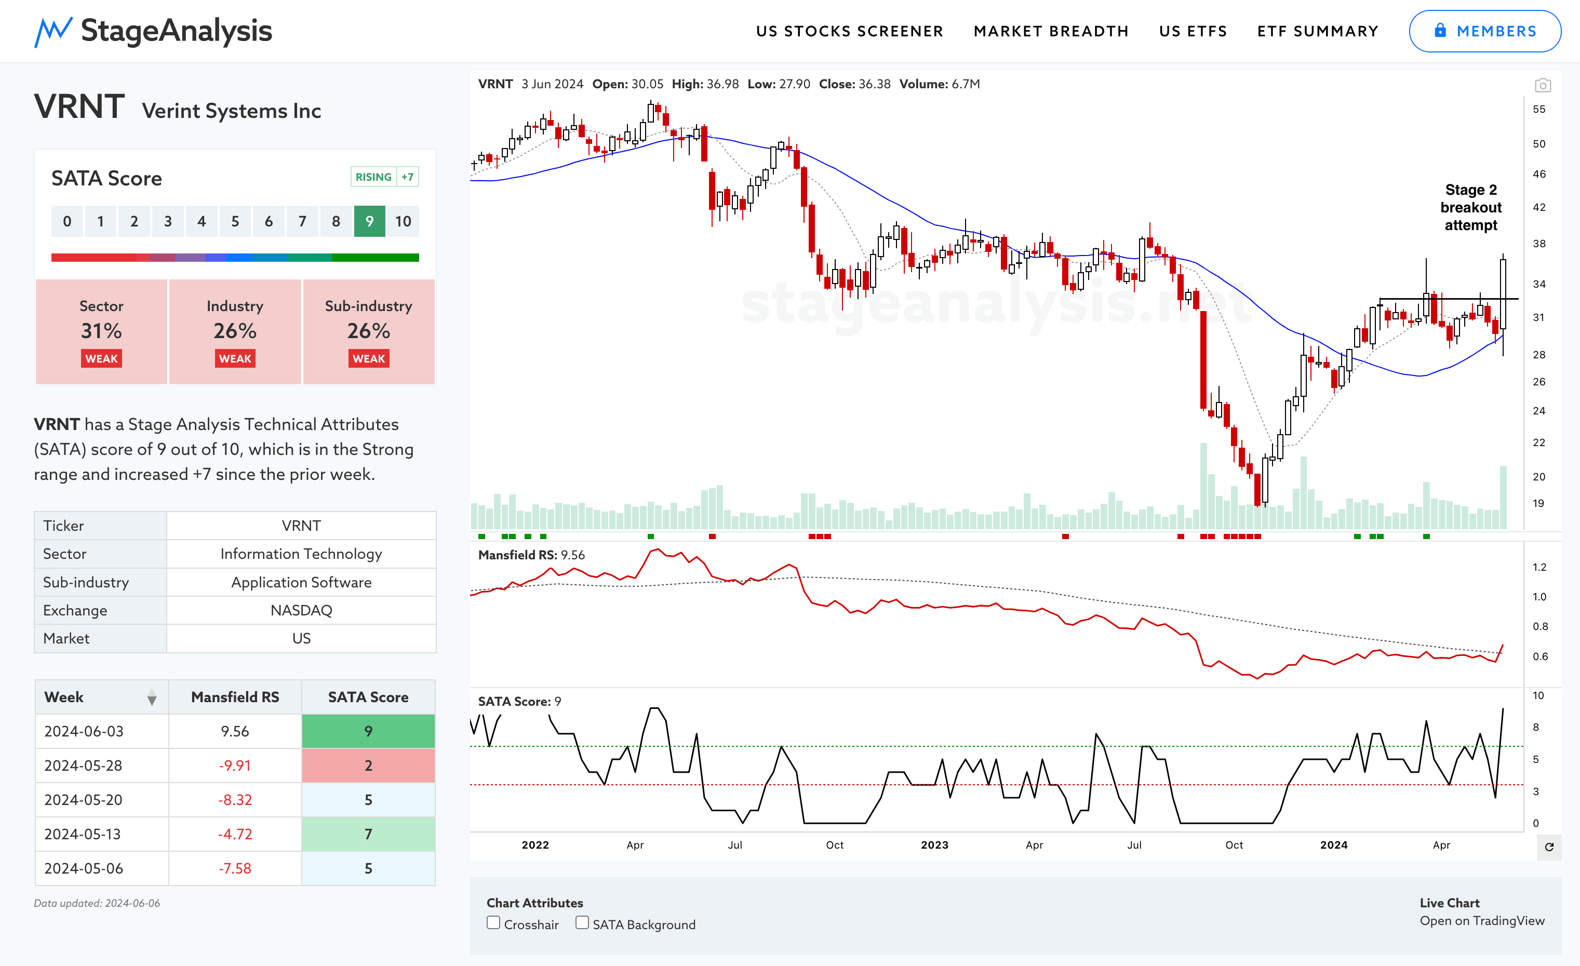Click Application Software sub-industry value
Image resolution: width=1580 pixels, height=966 pixels.
[301, 582]
